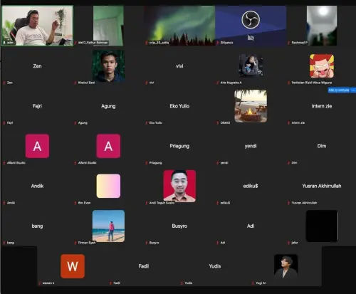Select the aurora borealis background tile
Screen dimensions: 356x294
[x=179, y=26]
